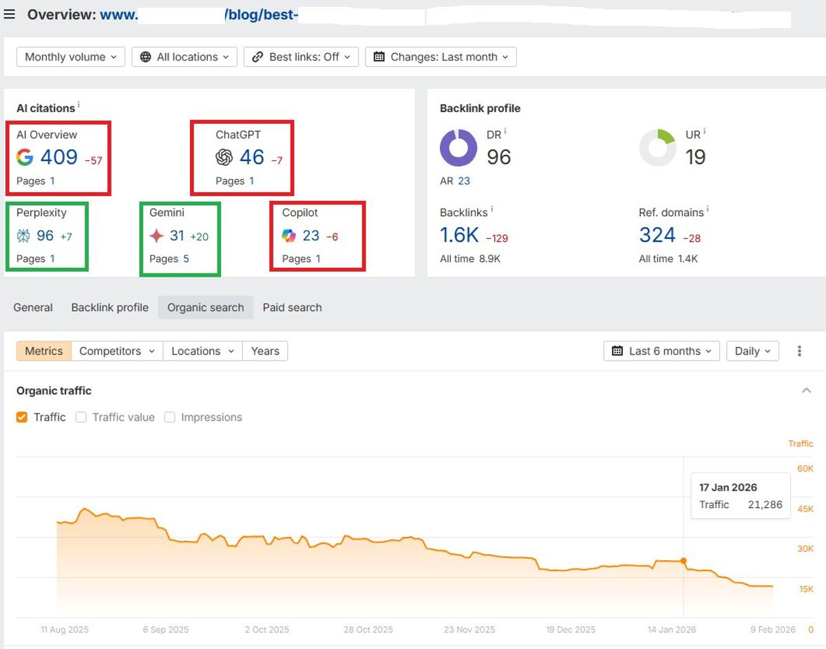Viewport: 826px width, 649px height.
Task: Open the Monthly volume dropdown
Action: [x=69, y=56]
